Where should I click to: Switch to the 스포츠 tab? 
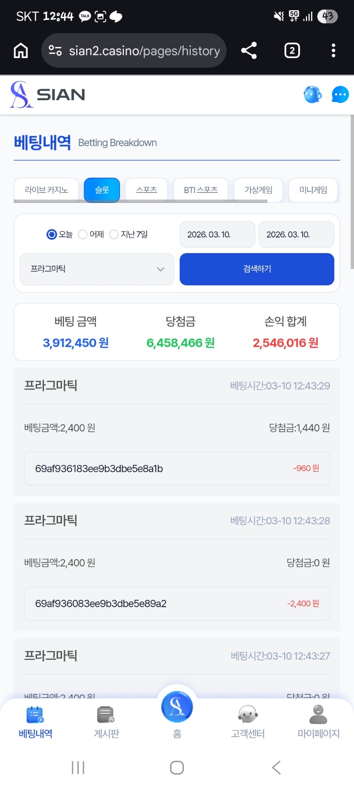[x=146, y=190]
